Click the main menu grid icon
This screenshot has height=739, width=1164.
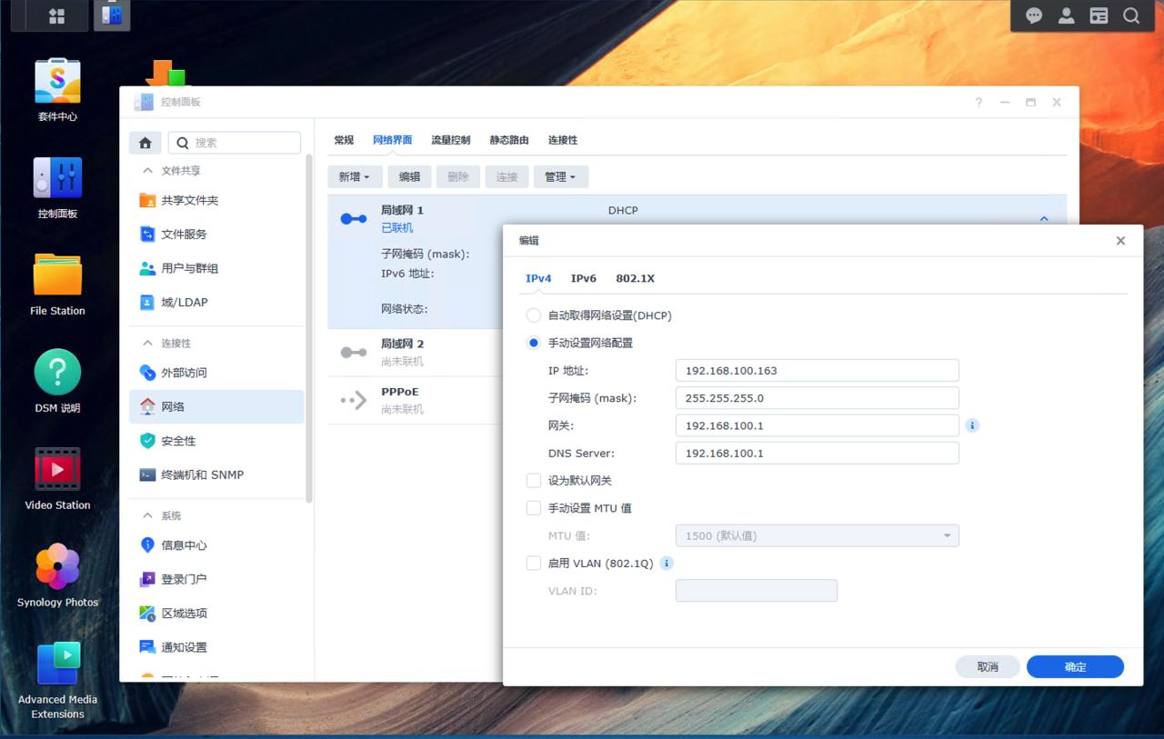(x=56, y=15)
